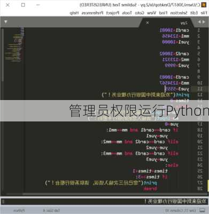209x214 pixels.
Task: Click line number 5 in the gutter
Action: (x=199, y=53)
